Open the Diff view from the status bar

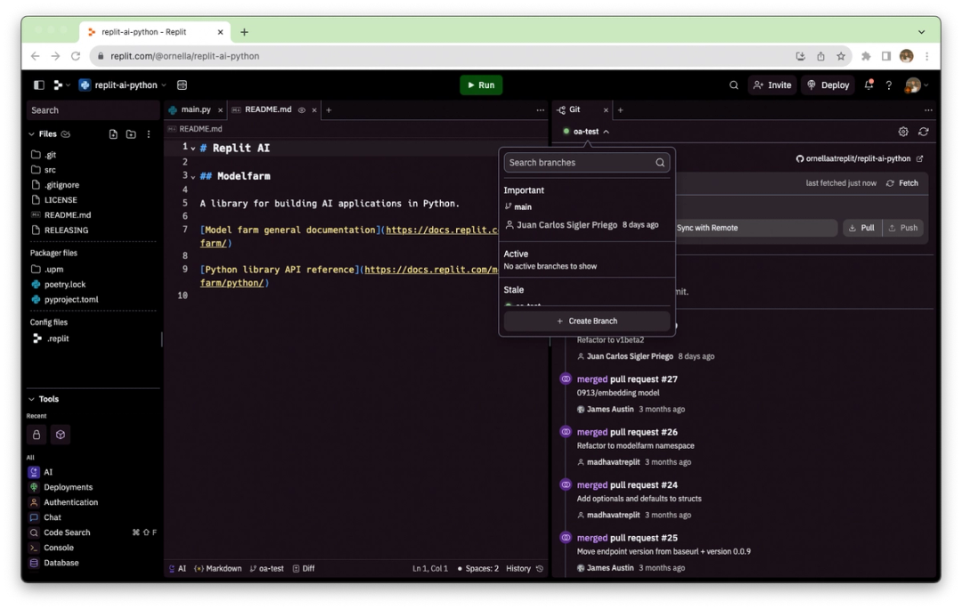tap(304, 568)
